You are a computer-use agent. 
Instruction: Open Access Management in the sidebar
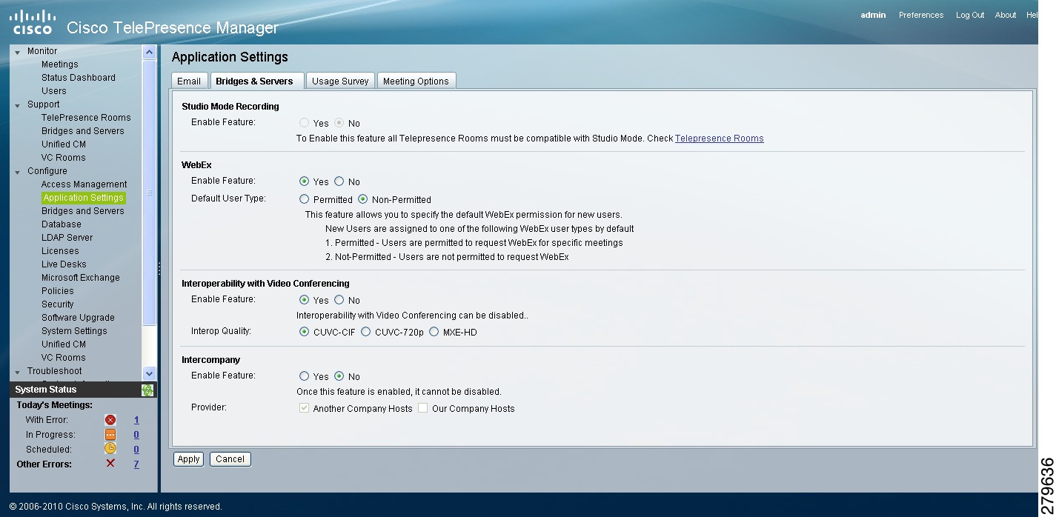point(84,184)
